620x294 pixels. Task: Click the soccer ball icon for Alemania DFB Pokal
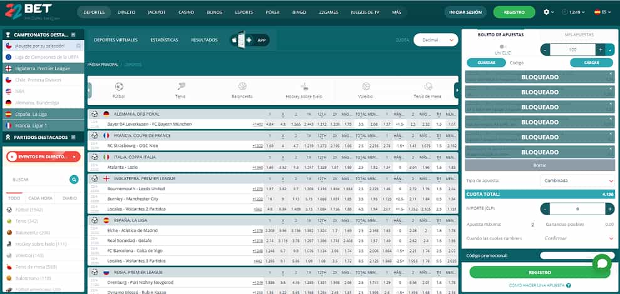click(x=95, y=114)
